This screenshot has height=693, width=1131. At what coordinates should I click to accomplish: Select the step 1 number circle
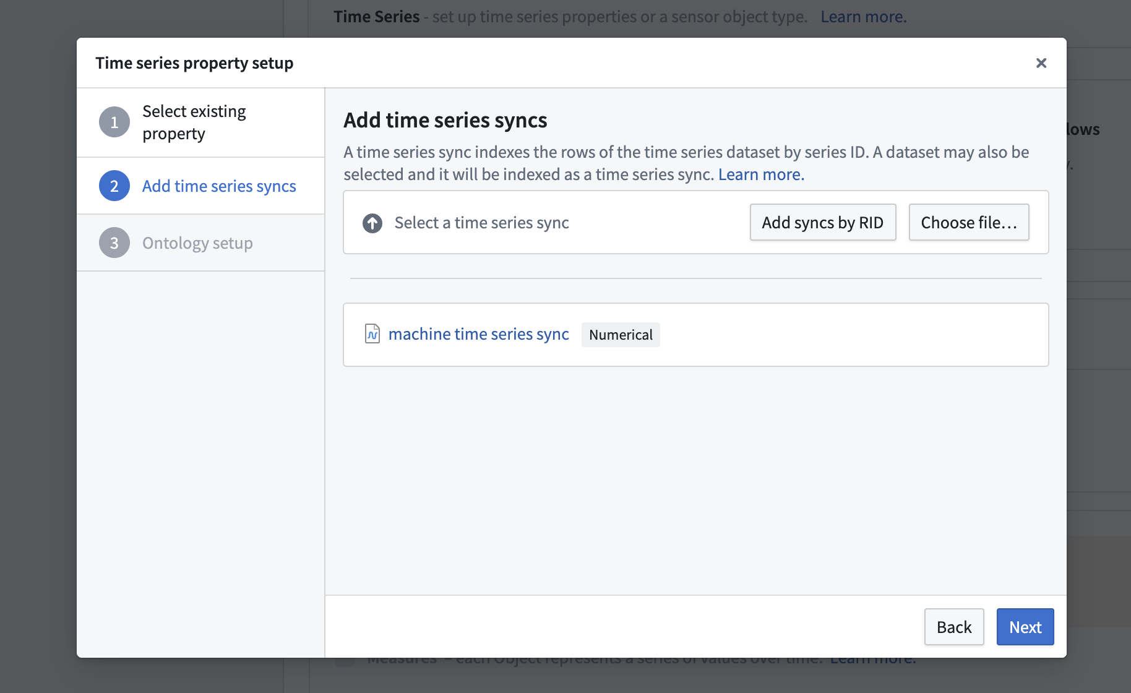pyautogui.click(x=114, y=123)
